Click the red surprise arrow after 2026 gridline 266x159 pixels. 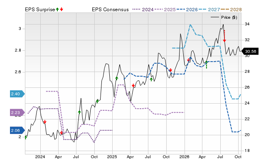(x=188, y=60)
